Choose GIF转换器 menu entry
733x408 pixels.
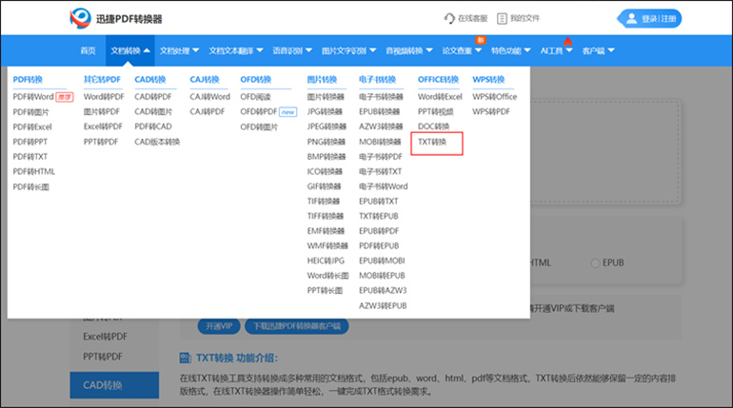[324, 186]
